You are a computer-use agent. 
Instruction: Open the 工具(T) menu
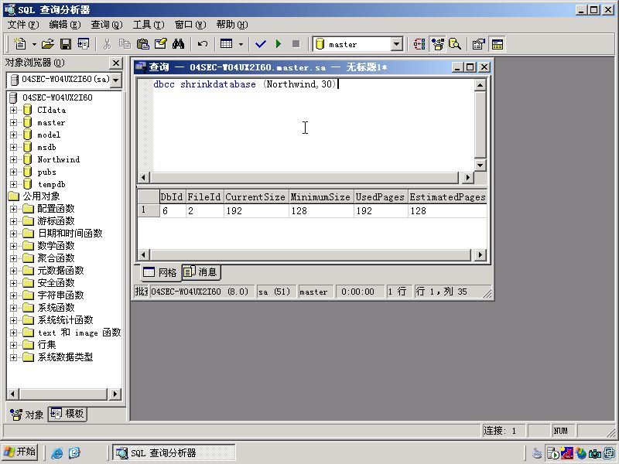[x=148, y=25]
